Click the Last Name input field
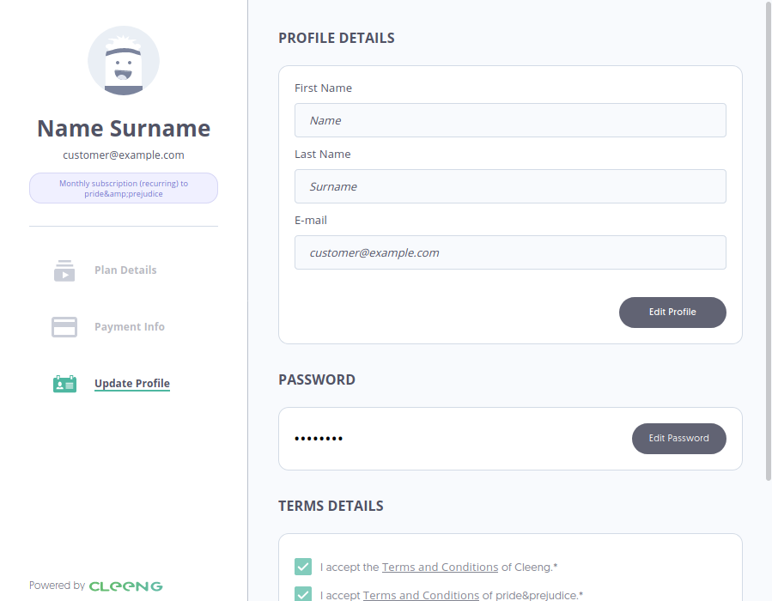Screen dimensions: 772x601 pos(510,186)
